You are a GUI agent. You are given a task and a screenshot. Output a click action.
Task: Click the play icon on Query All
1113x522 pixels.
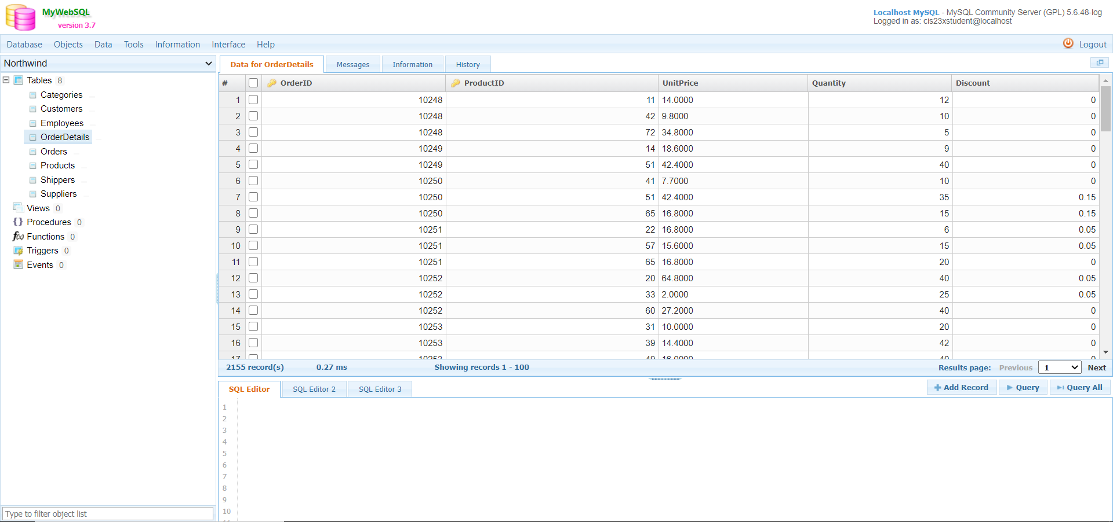pyautogui.click(x=1060, y=388)
